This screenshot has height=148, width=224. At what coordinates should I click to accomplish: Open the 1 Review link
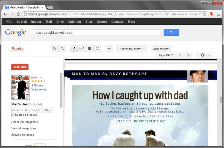tap(37, 85)
